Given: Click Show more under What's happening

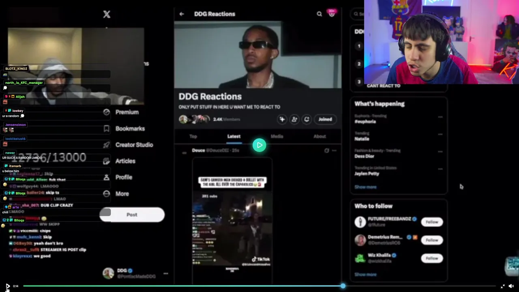Looking at the screenshot, I should click(365, 187).
